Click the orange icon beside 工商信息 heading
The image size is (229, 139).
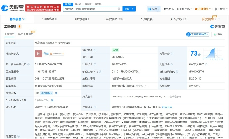point(20,26)
